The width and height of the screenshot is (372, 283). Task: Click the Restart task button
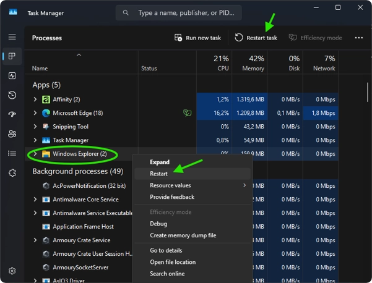pyautogui.click(x=256, y=38)
